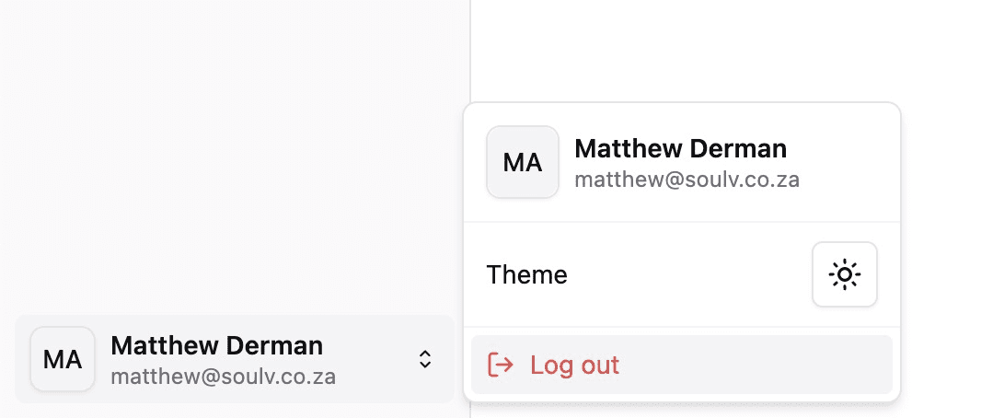Click the email address in the popup header
Image resolution: width=981 pixels, height=418 pixels.
tap(687, 179)
